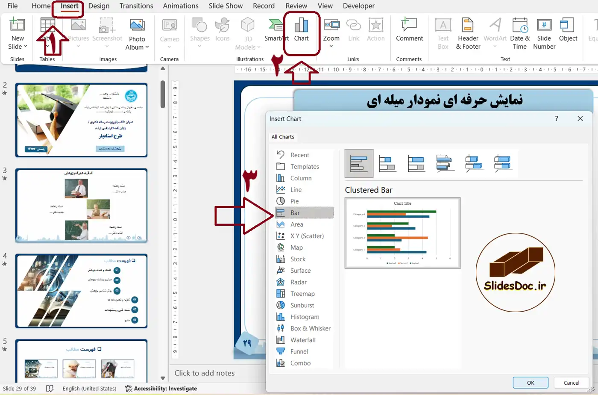The image size is (598, 395).
Task: Switch to the Design ribbon tab
Action: (99, 6)
